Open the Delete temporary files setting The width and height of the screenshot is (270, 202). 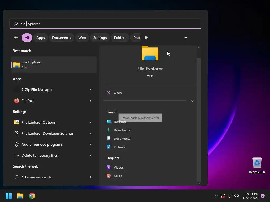(x=53, y=155)
